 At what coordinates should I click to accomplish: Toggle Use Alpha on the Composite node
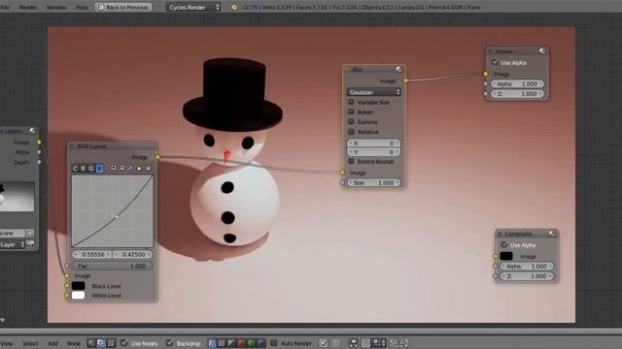pos(504,244)
